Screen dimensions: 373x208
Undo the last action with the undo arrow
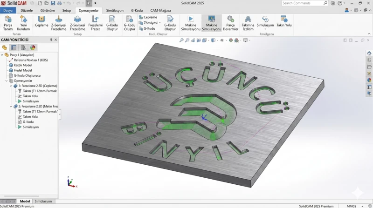69,3
